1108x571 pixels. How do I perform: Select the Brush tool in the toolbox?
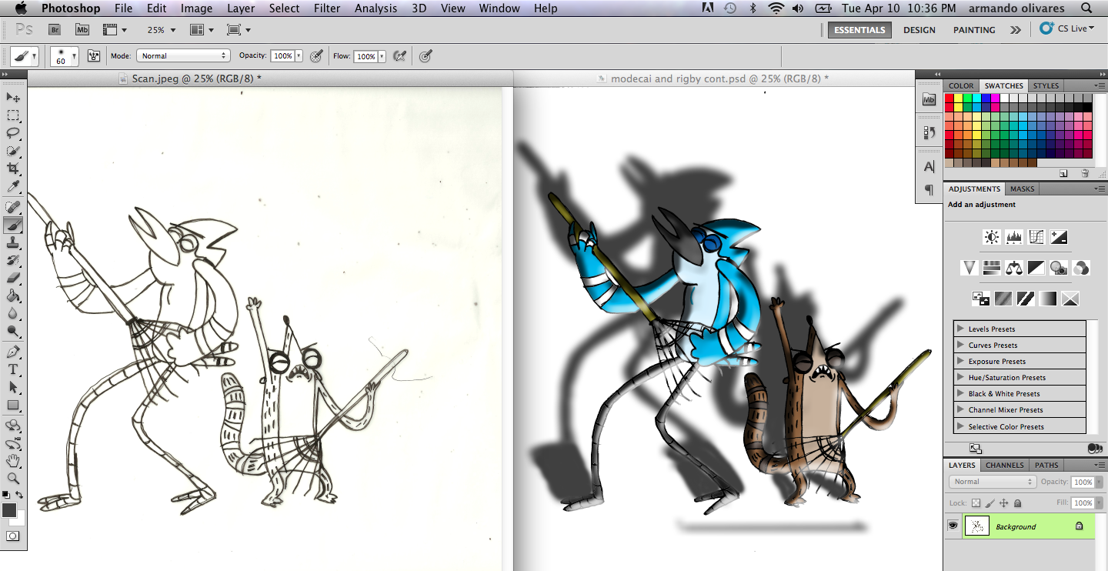coord(13,225)
